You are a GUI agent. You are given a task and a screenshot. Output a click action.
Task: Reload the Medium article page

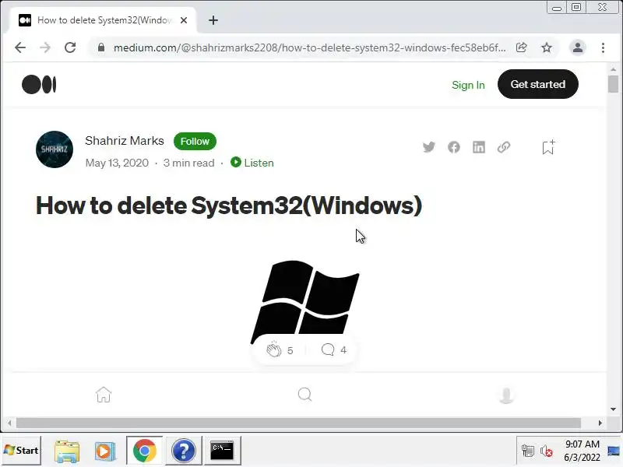(x=70, y=47)
